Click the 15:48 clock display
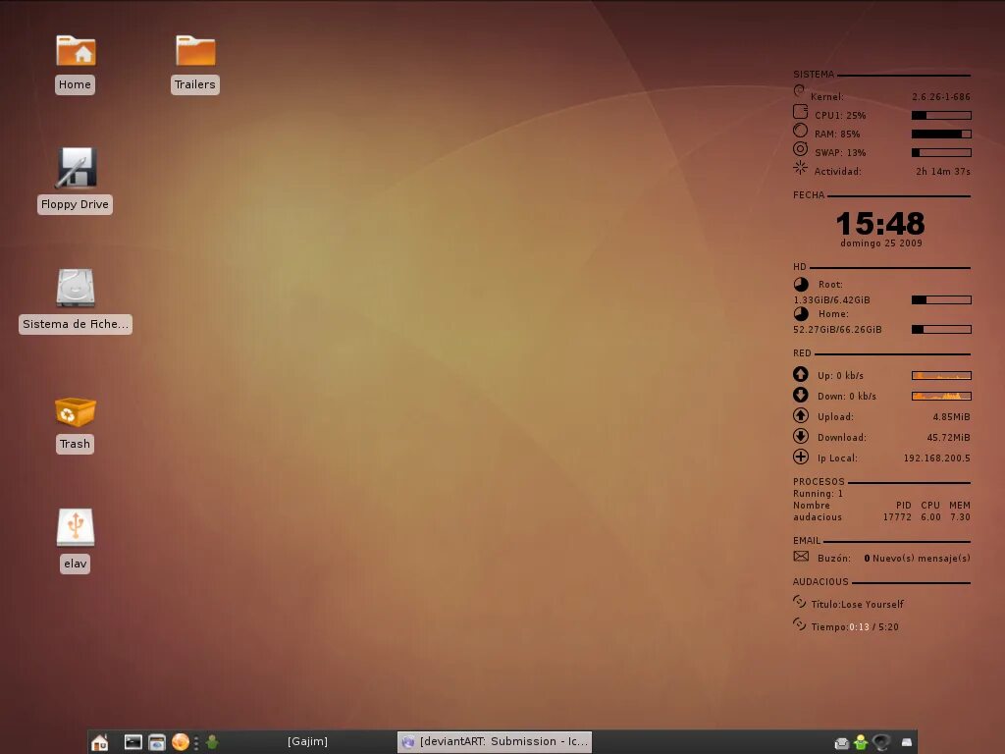Screen dimensions: 1005x754 (880, 224)
